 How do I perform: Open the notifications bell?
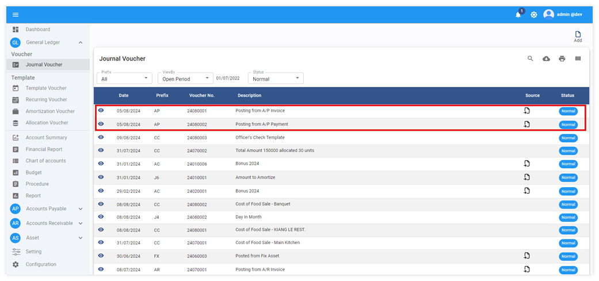(518, 14)
